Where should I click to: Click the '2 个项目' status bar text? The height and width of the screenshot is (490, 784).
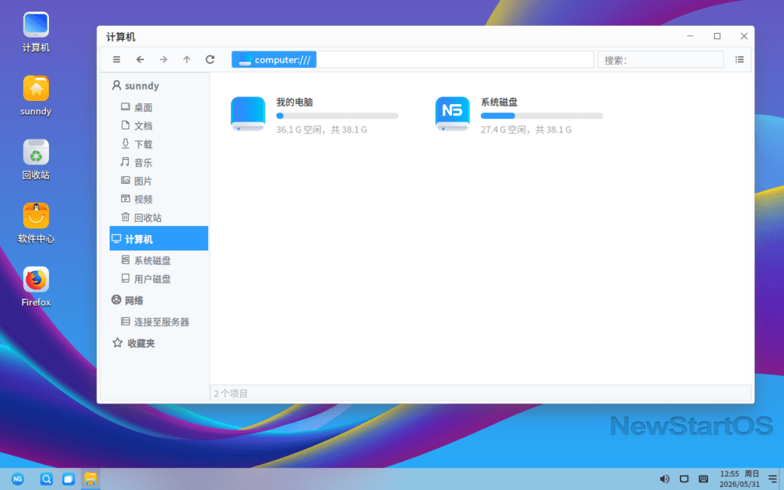pos(231,394)
